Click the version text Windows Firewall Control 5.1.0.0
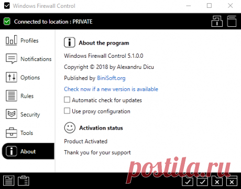This screenshot has width=241, height=189. (x=104, y=56)
